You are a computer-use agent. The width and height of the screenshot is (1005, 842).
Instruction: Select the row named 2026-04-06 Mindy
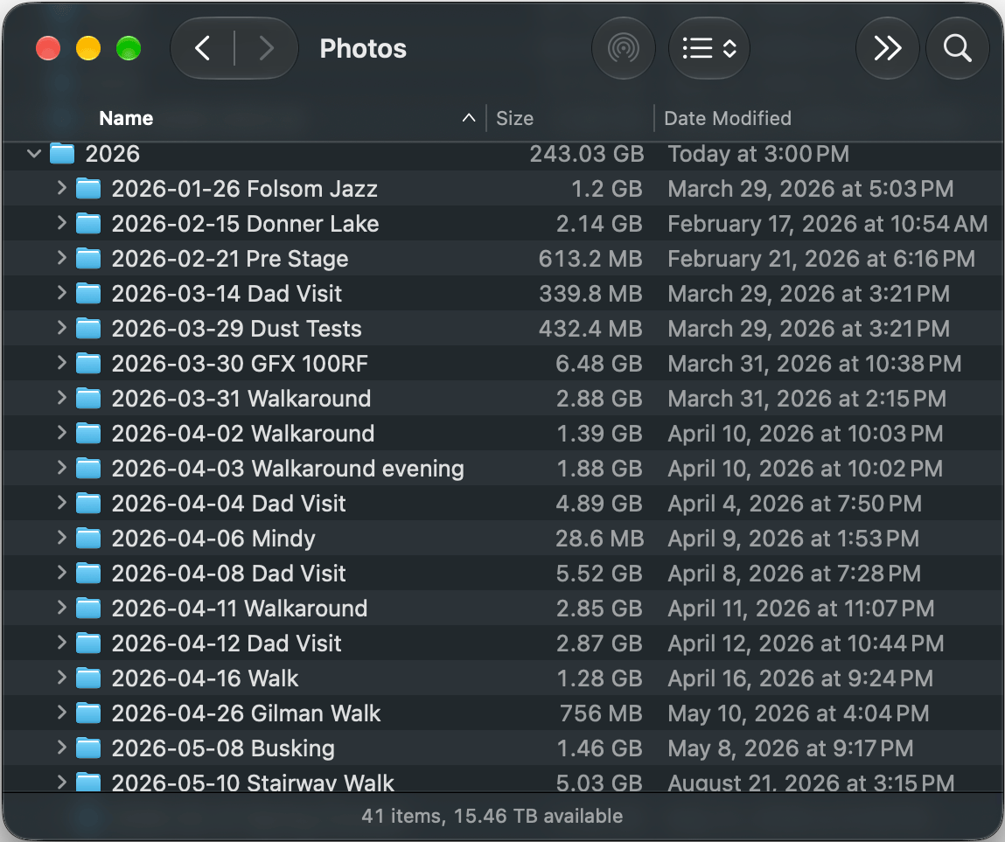[x=502, y=538]
